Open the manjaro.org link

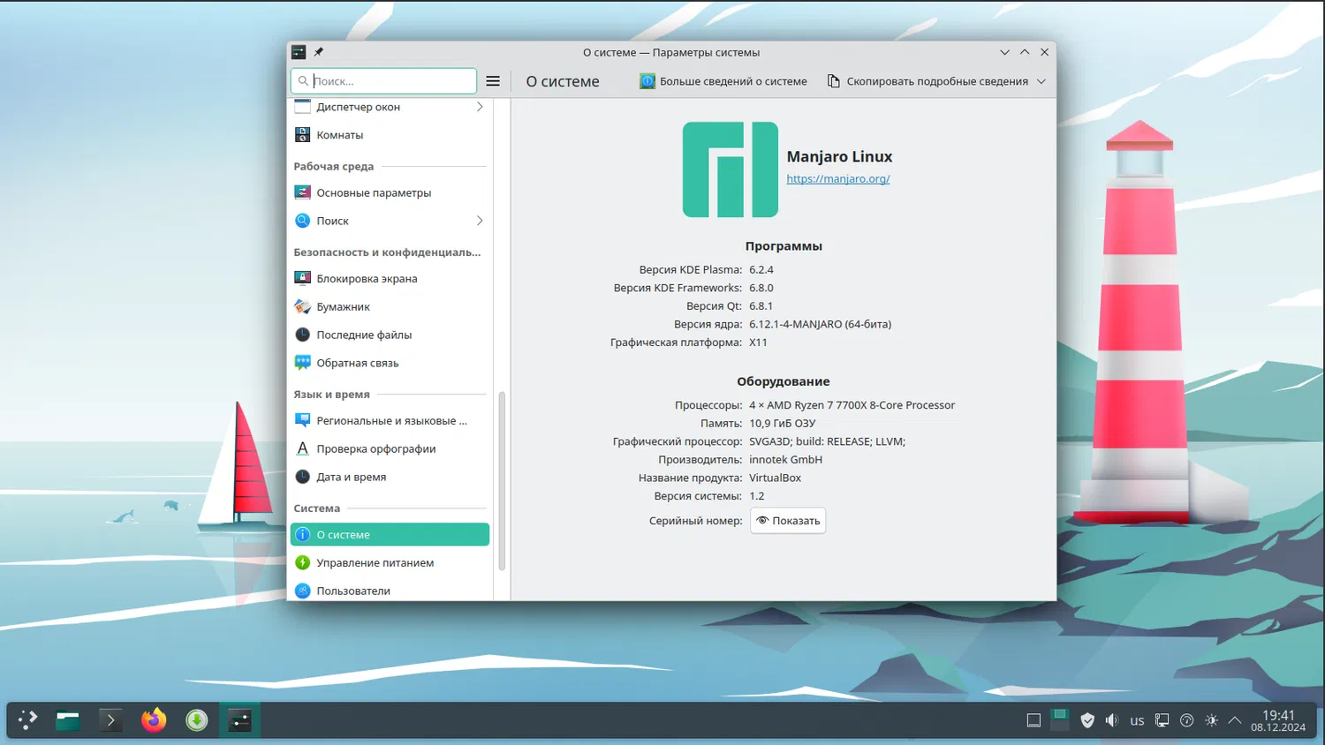tap(838, 178)
